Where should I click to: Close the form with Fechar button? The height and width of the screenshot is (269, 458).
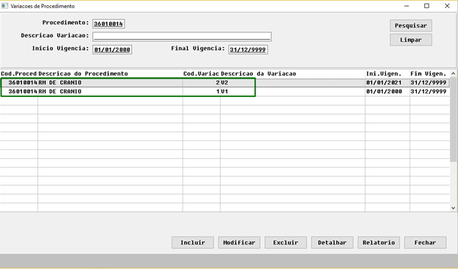tap(426, 243)
